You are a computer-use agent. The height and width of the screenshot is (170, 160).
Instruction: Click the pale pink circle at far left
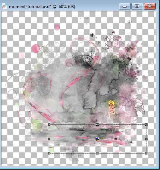tap(22, 56)
